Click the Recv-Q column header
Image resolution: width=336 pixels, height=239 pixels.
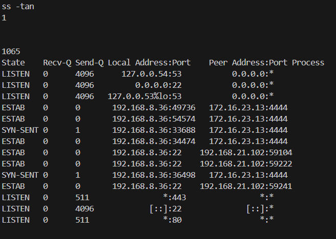(x=57, y=63)
